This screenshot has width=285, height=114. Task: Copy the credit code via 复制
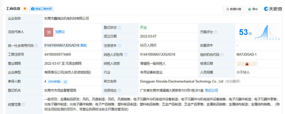click(83, 46)
